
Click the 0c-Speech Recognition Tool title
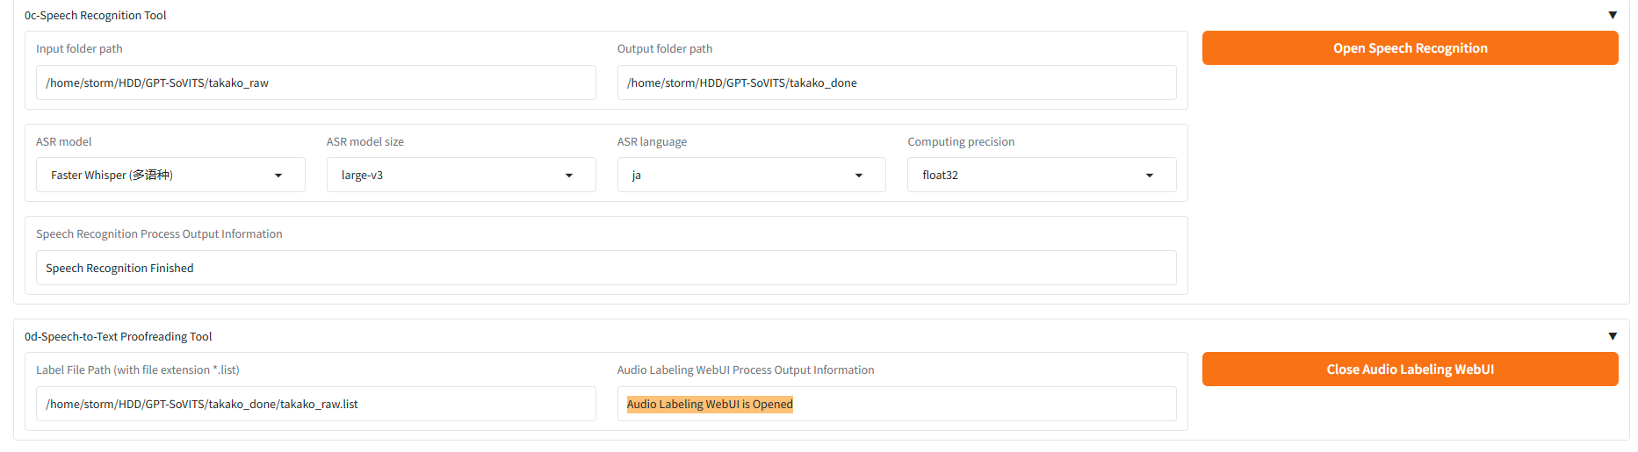pos(95,15)
